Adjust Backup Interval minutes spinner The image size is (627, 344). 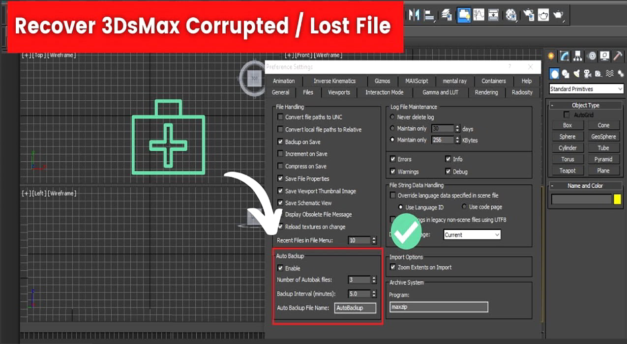374,293
